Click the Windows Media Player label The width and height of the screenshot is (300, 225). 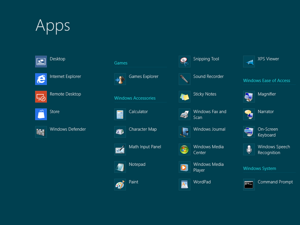[208, 167]
